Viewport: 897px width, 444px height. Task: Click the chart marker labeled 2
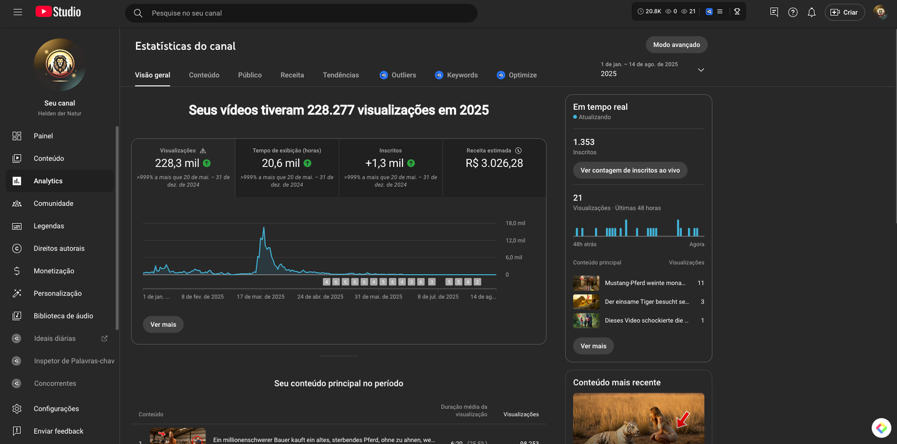[478, 282]
